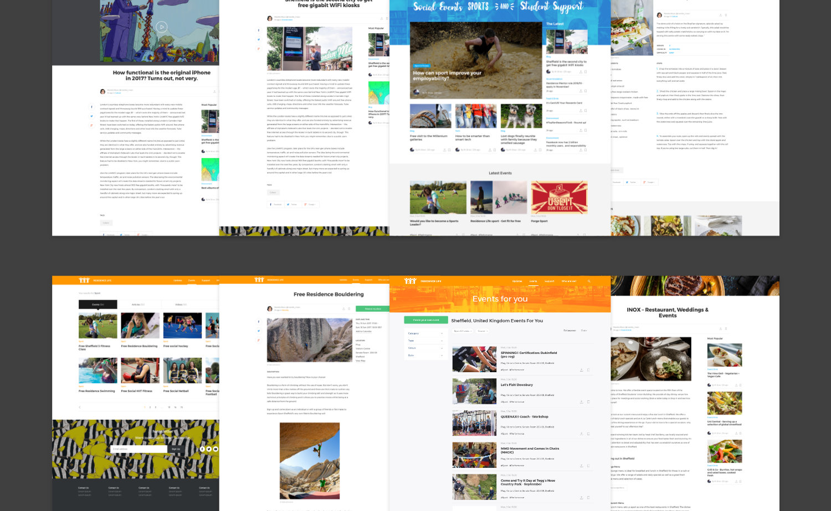
Task: Open View Map link on Bouldering page
Action: click(360, 361)
